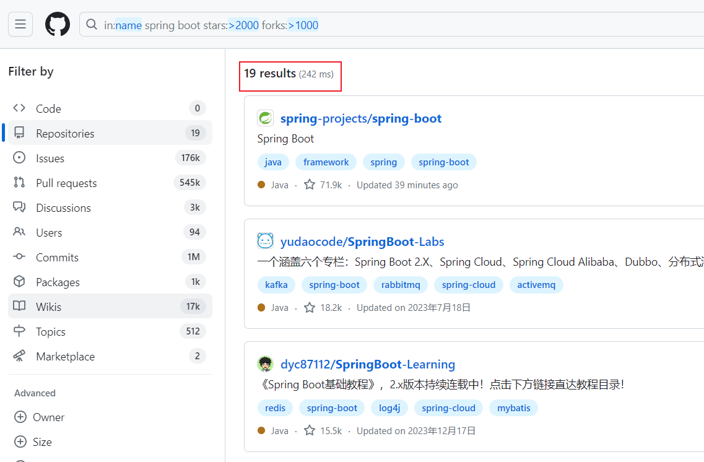Filter results by Pull requests
Screen dimensions: 704x462
point(110,183)
